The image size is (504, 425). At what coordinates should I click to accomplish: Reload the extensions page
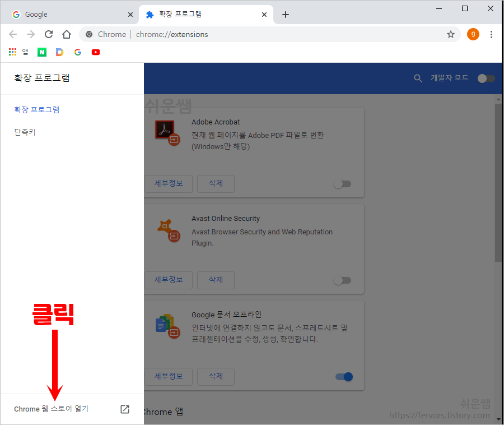coord(49,34)
